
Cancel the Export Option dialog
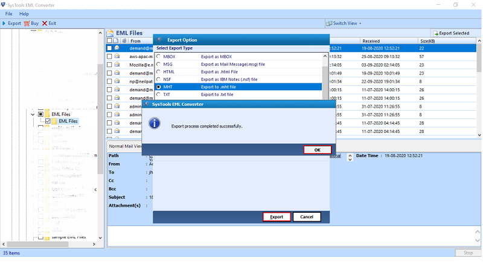point(307,217)
